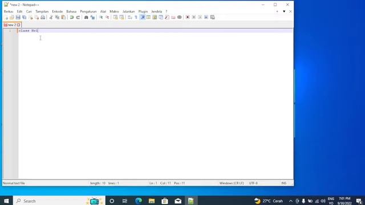Click the Open file toolbar icon
Screen dimensions: 365x205
[11, 18]
